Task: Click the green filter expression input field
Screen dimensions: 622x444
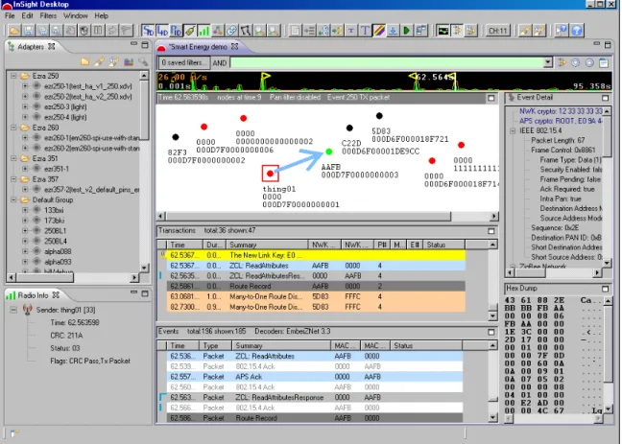Action: [387, 62]
